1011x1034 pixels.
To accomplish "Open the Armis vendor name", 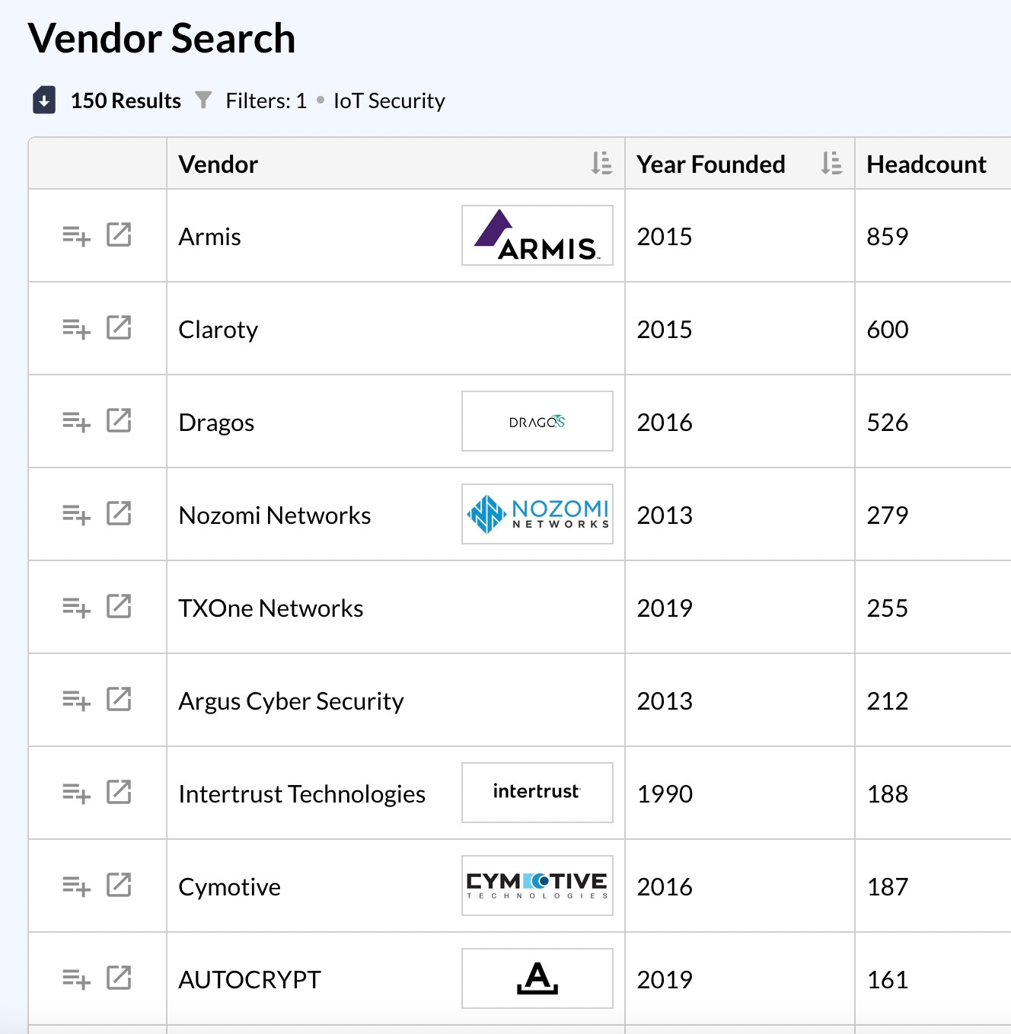I will pyautogui.click(x=209, y=237).
